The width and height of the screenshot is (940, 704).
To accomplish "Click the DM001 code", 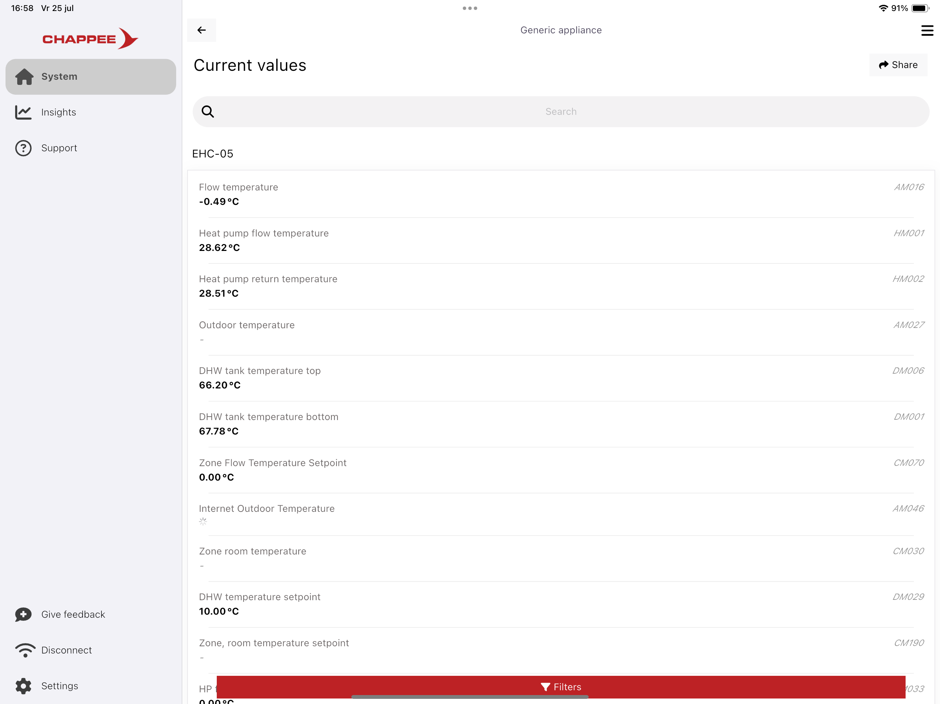I will 909,417.
